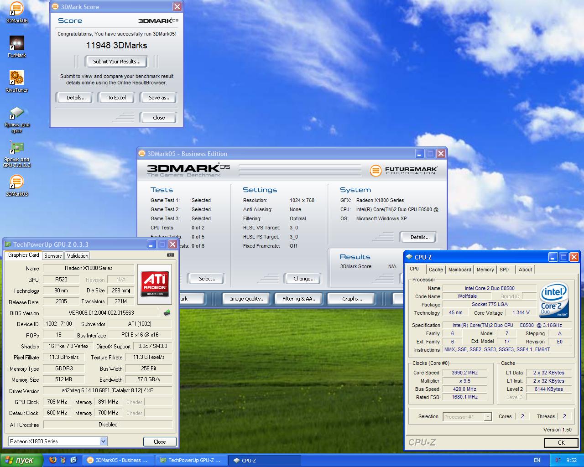The width and height of the screenshot is (584, 467).
Task: Click the GPU Name field Radeon X1800 Series
Action: [x=89, y=268]
